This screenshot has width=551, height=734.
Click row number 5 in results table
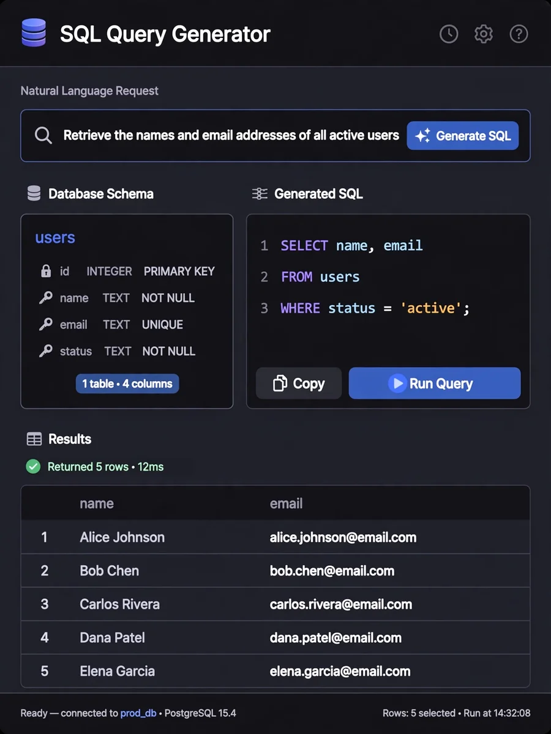[45, 671]
